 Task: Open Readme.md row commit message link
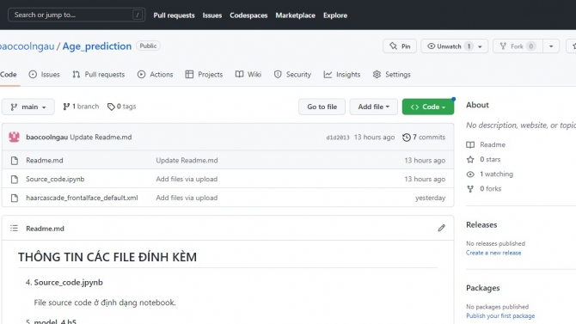[187, 161]
